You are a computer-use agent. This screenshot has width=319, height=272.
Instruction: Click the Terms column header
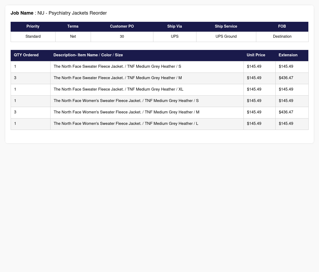(73, 27)
